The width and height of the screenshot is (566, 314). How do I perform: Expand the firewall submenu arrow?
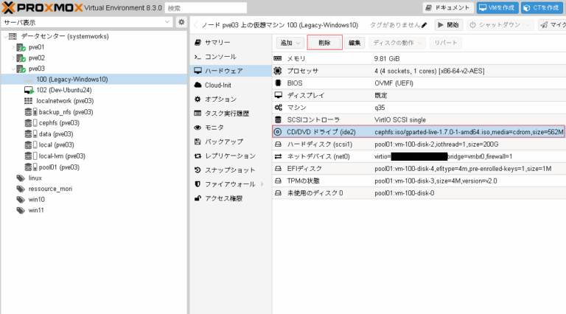(x=262, y=184)
